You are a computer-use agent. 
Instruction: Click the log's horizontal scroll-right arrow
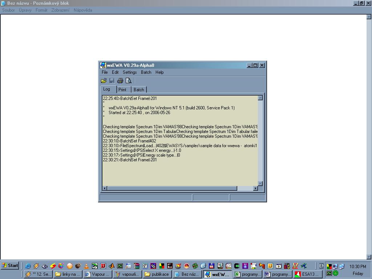click(x=255, y=189)
